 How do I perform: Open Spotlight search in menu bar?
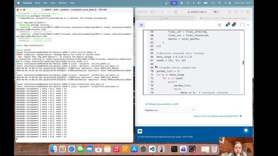pos(225,3)
